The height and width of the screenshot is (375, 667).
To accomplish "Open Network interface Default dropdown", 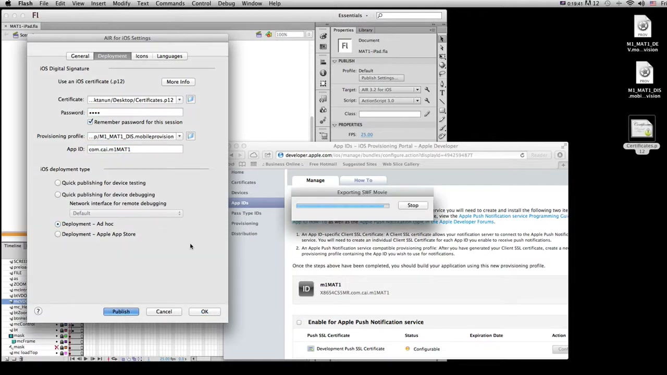I will pyautogui.click(x=126, y=213).
